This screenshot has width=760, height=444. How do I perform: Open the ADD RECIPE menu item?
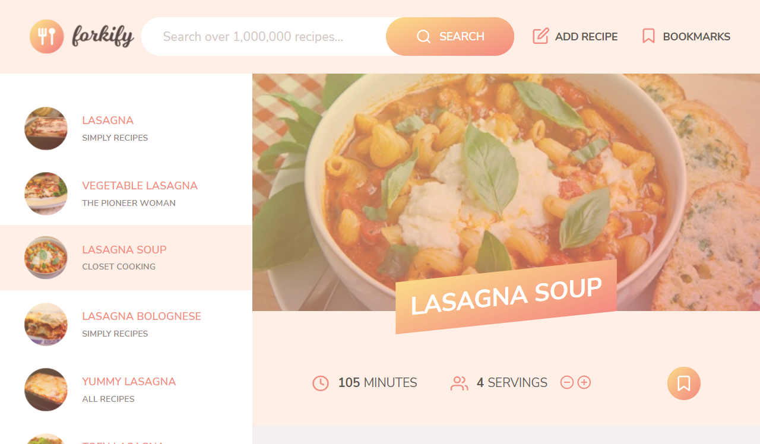point(575,37)
